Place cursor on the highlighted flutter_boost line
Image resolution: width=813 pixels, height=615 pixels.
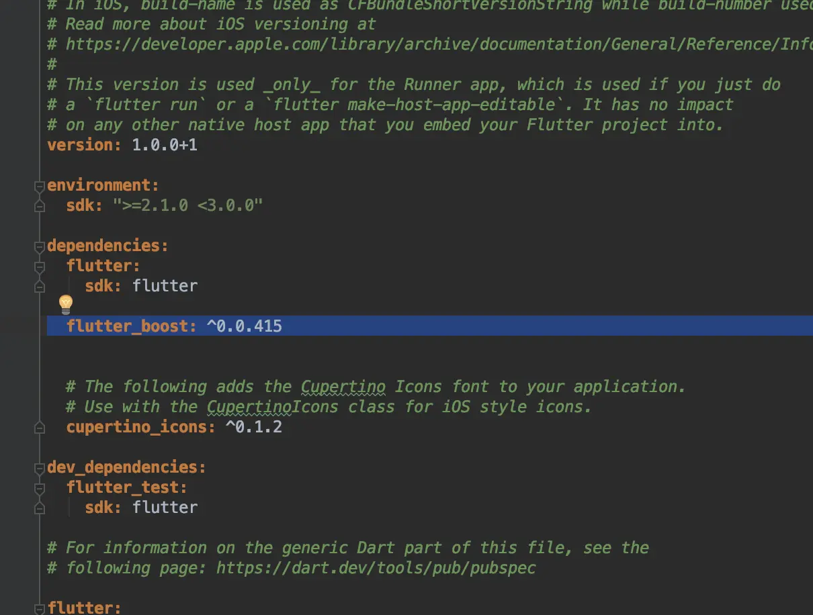click(430, 326)
